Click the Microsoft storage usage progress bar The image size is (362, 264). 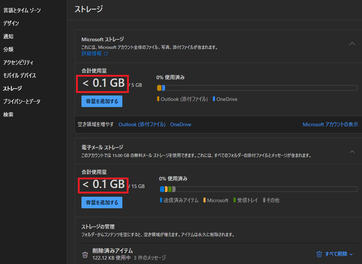(257, 88)
